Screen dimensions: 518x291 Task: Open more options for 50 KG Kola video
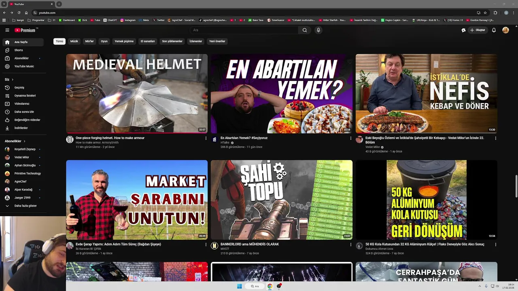495,245
